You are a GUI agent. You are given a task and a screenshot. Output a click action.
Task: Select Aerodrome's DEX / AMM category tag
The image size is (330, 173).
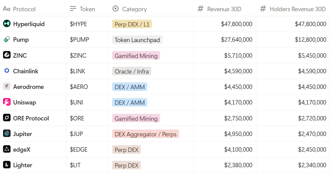(129, 87)
